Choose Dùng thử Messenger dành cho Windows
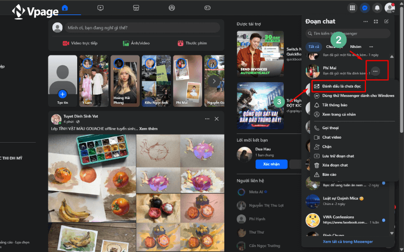This screenshot has width=404, height=252. (x=354, y=95)
